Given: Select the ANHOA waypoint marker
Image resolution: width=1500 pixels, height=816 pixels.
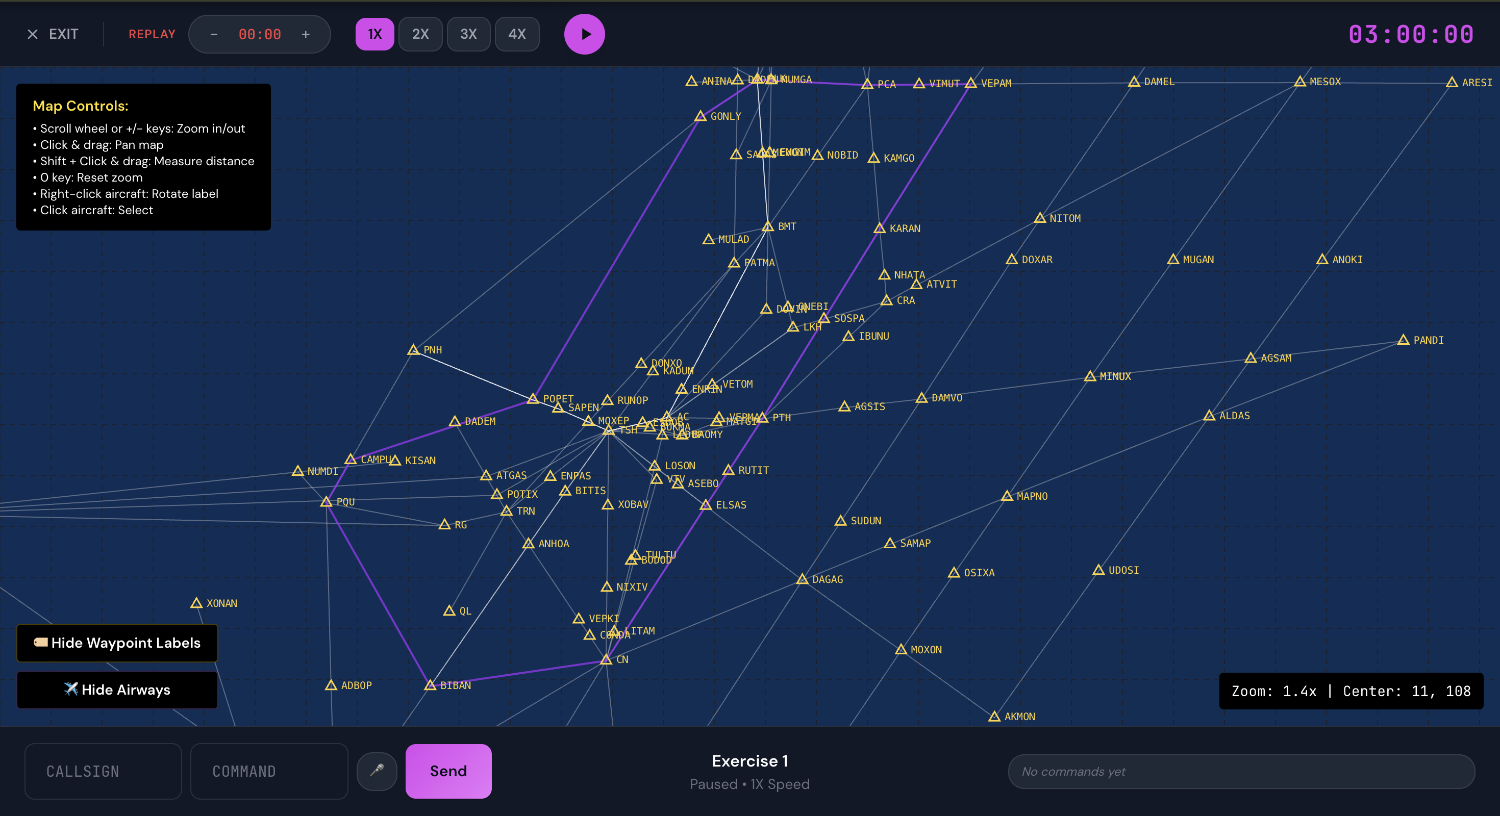Looking at the screenshot, I should pyautogui.click(x=528, y=544).
